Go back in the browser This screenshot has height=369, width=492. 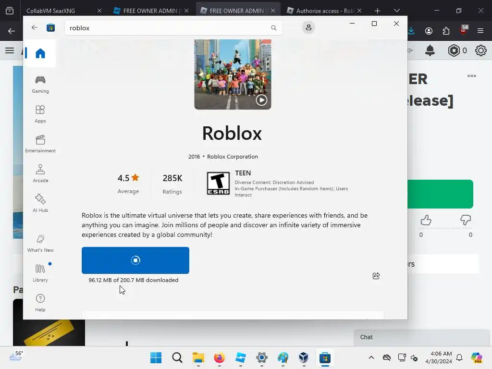coord(12,31)
